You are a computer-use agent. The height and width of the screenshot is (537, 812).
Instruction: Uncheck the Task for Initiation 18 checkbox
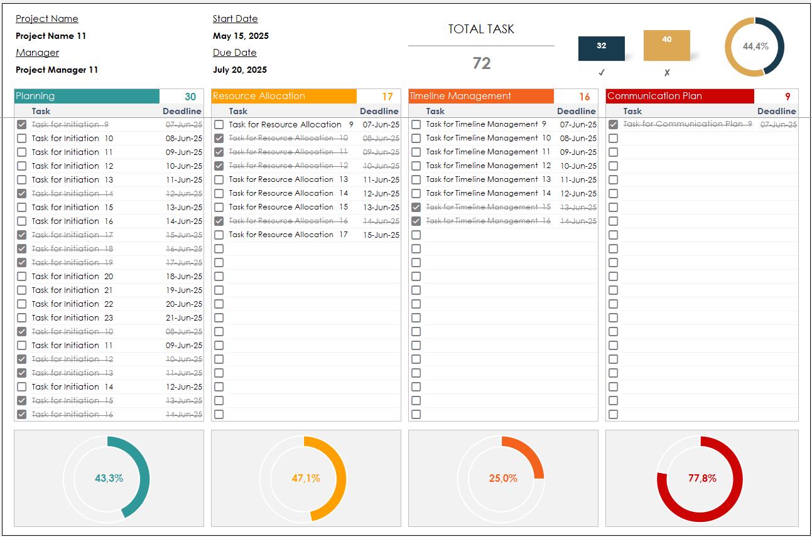coord(22,248)
